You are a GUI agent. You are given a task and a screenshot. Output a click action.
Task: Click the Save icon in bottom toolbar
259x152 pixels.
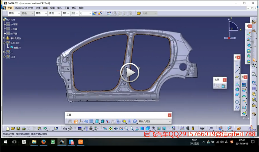pyautogui.click(x=18, y=129)
